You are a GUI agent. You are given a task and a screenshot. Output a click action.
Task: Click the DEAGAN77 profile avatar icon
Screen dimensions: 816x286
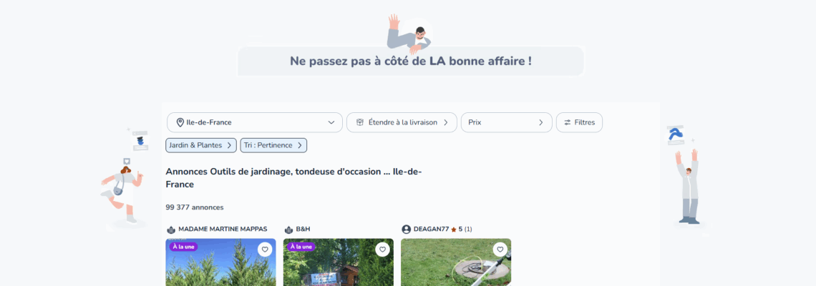click(x=407, y=230)
